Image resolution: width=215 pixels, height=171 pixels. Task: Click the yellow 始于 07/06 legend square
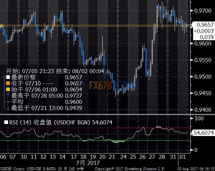(8, 90)
